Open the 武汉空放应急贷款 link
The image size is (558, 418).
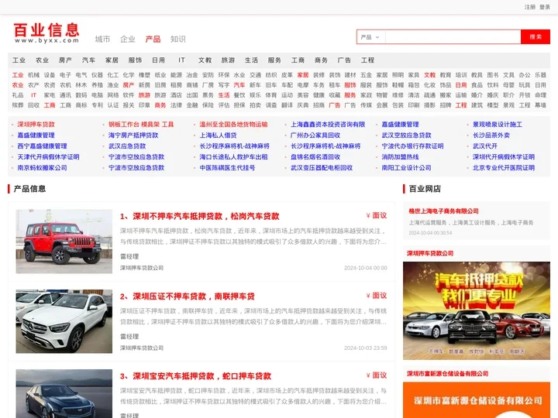[406, 135]
